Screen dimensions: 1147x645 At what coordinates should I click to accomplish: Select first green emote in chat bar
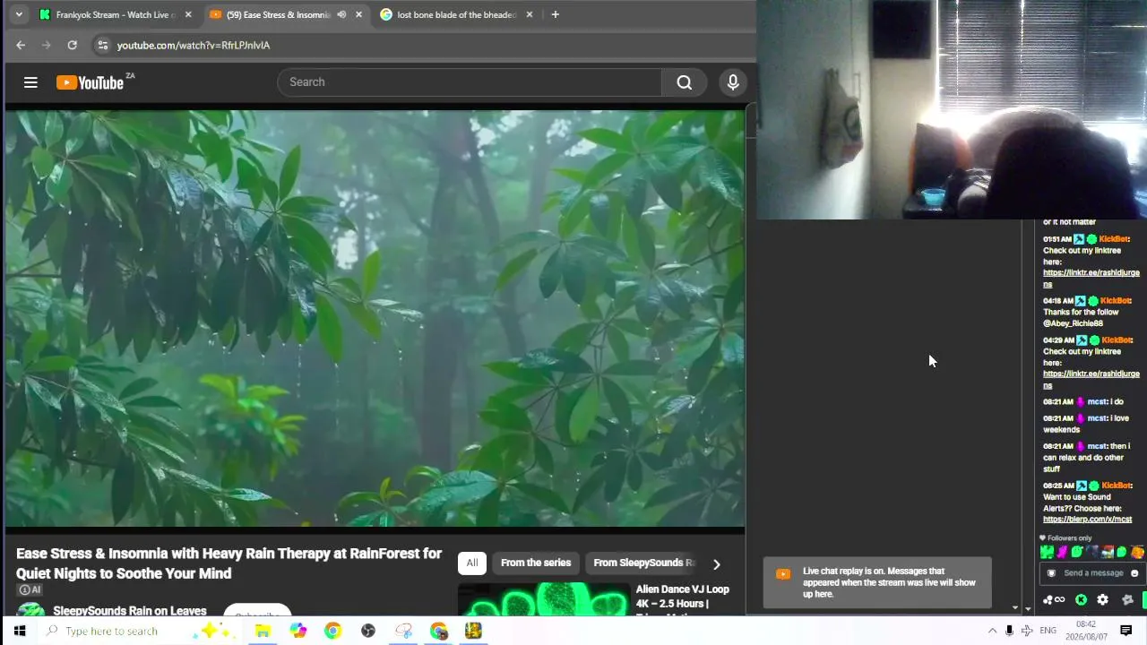1047,552
